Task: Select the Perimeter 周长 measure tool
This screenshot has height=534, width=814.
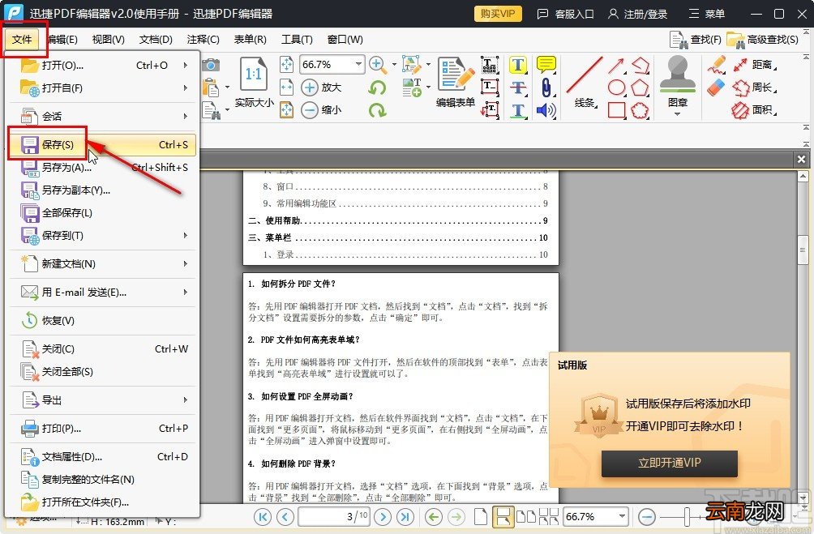Action: point(754,88)
